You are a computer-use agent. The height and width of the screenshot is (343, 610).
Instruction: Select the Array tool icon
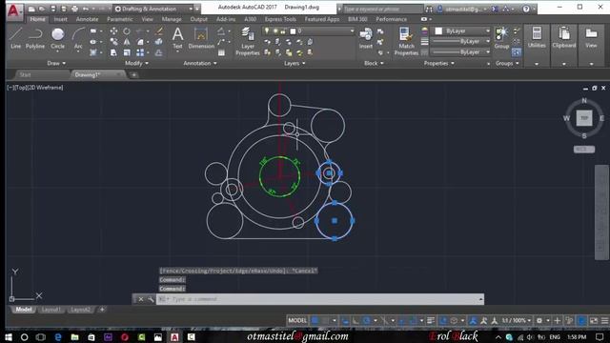click(140, 52)
